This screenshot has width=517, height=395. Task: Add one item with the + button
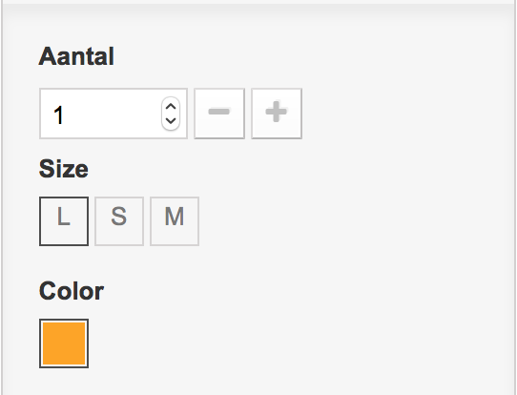(277, 114)
